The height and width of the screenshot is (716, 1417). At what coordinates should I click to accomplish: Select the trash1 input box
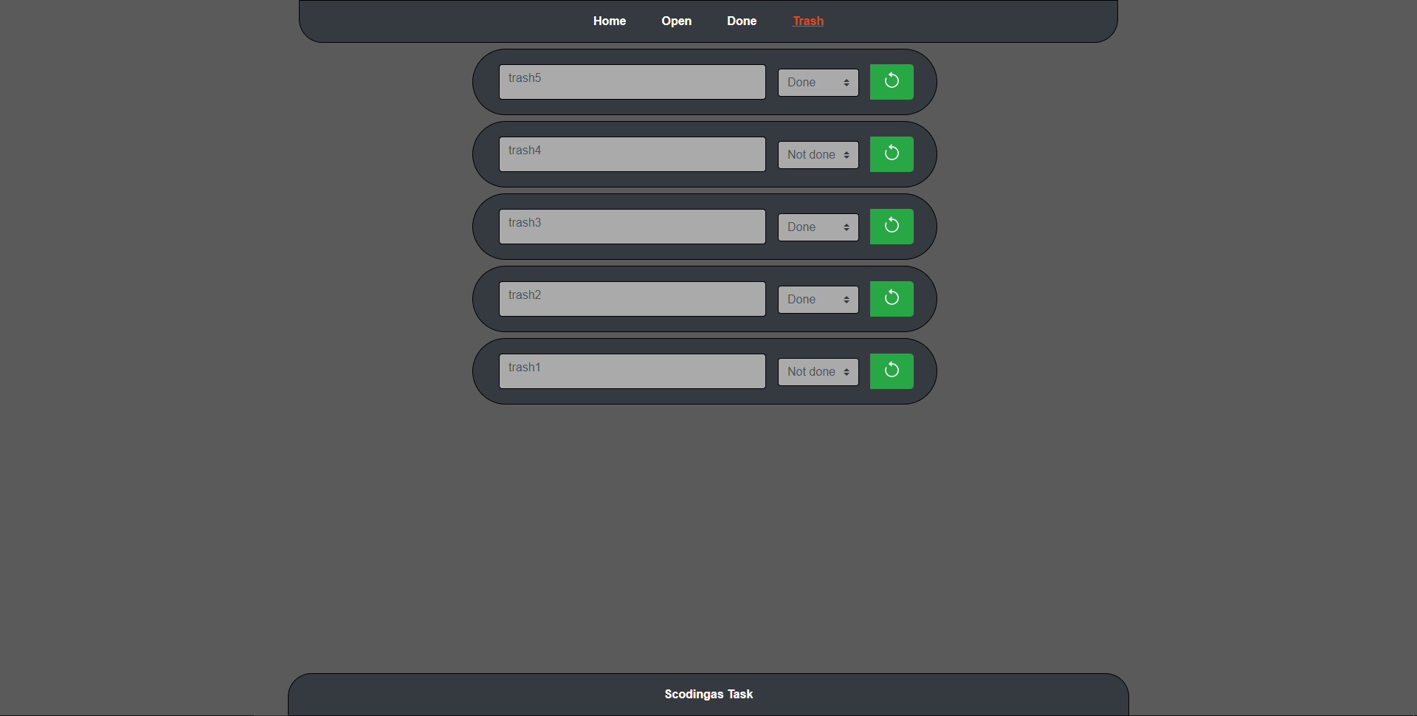coord(631,371)
